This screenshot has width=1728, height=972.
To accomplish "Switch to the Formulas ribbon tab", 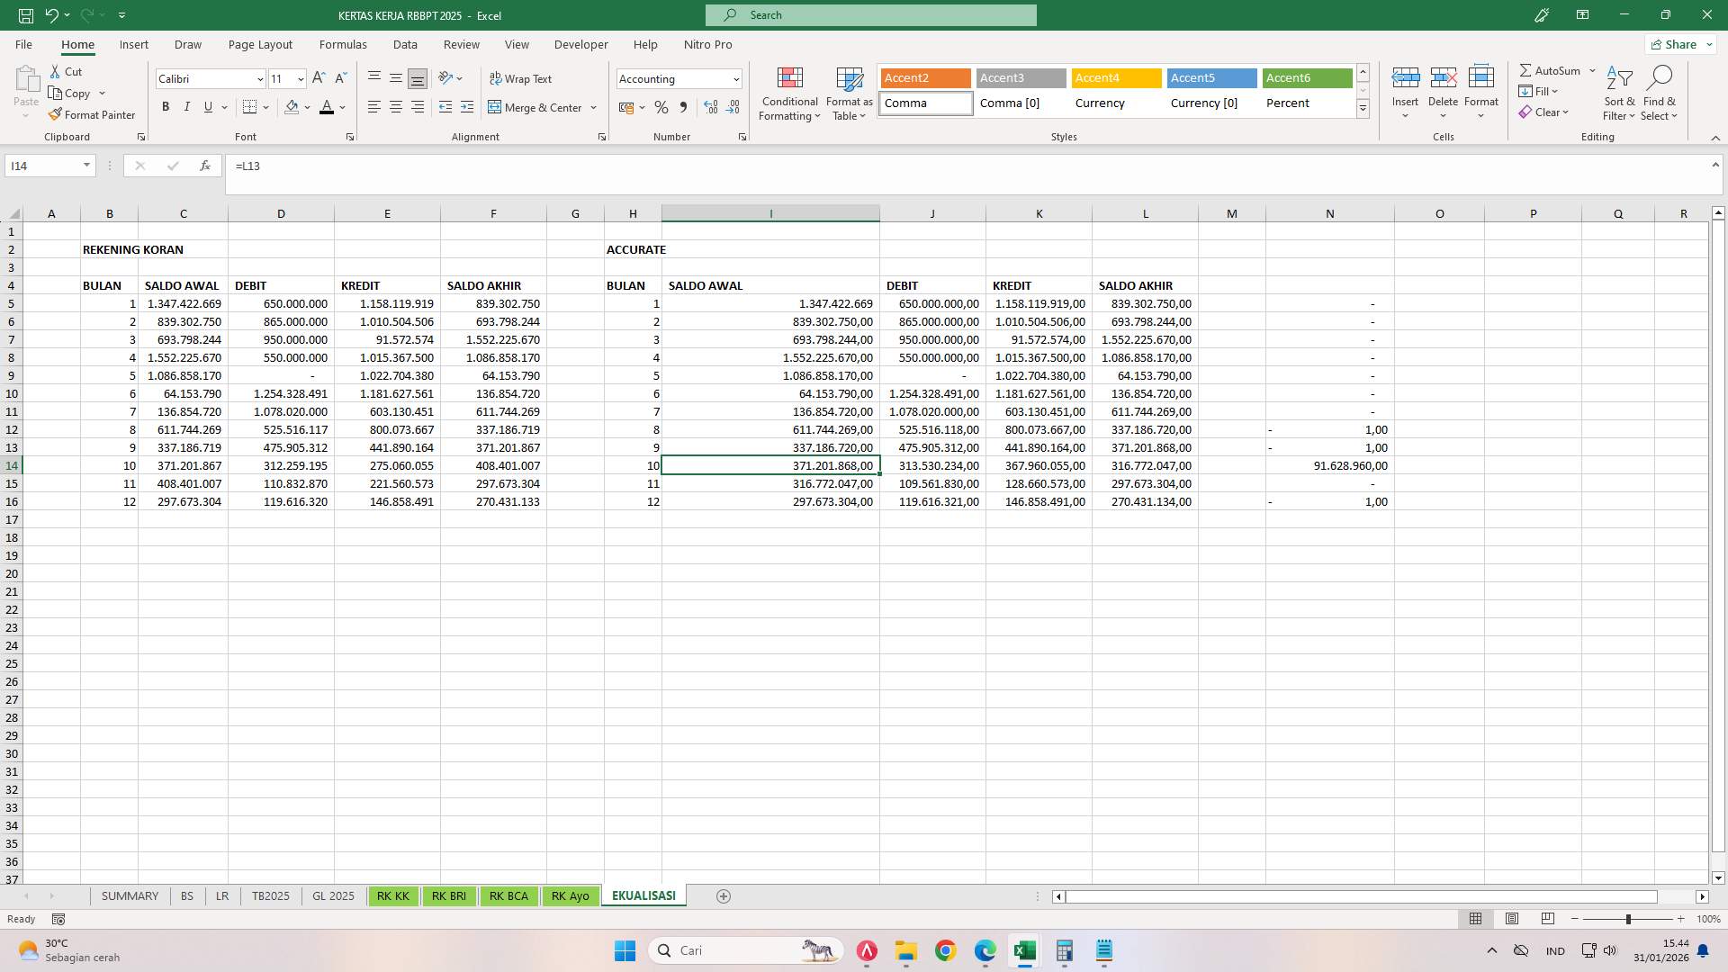I will coord(343,44).
